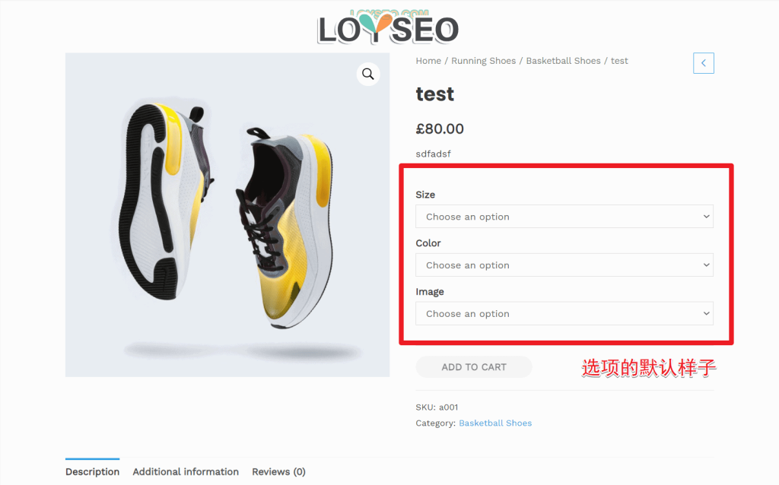Go to Home via breadcrumb

point(428,61)
